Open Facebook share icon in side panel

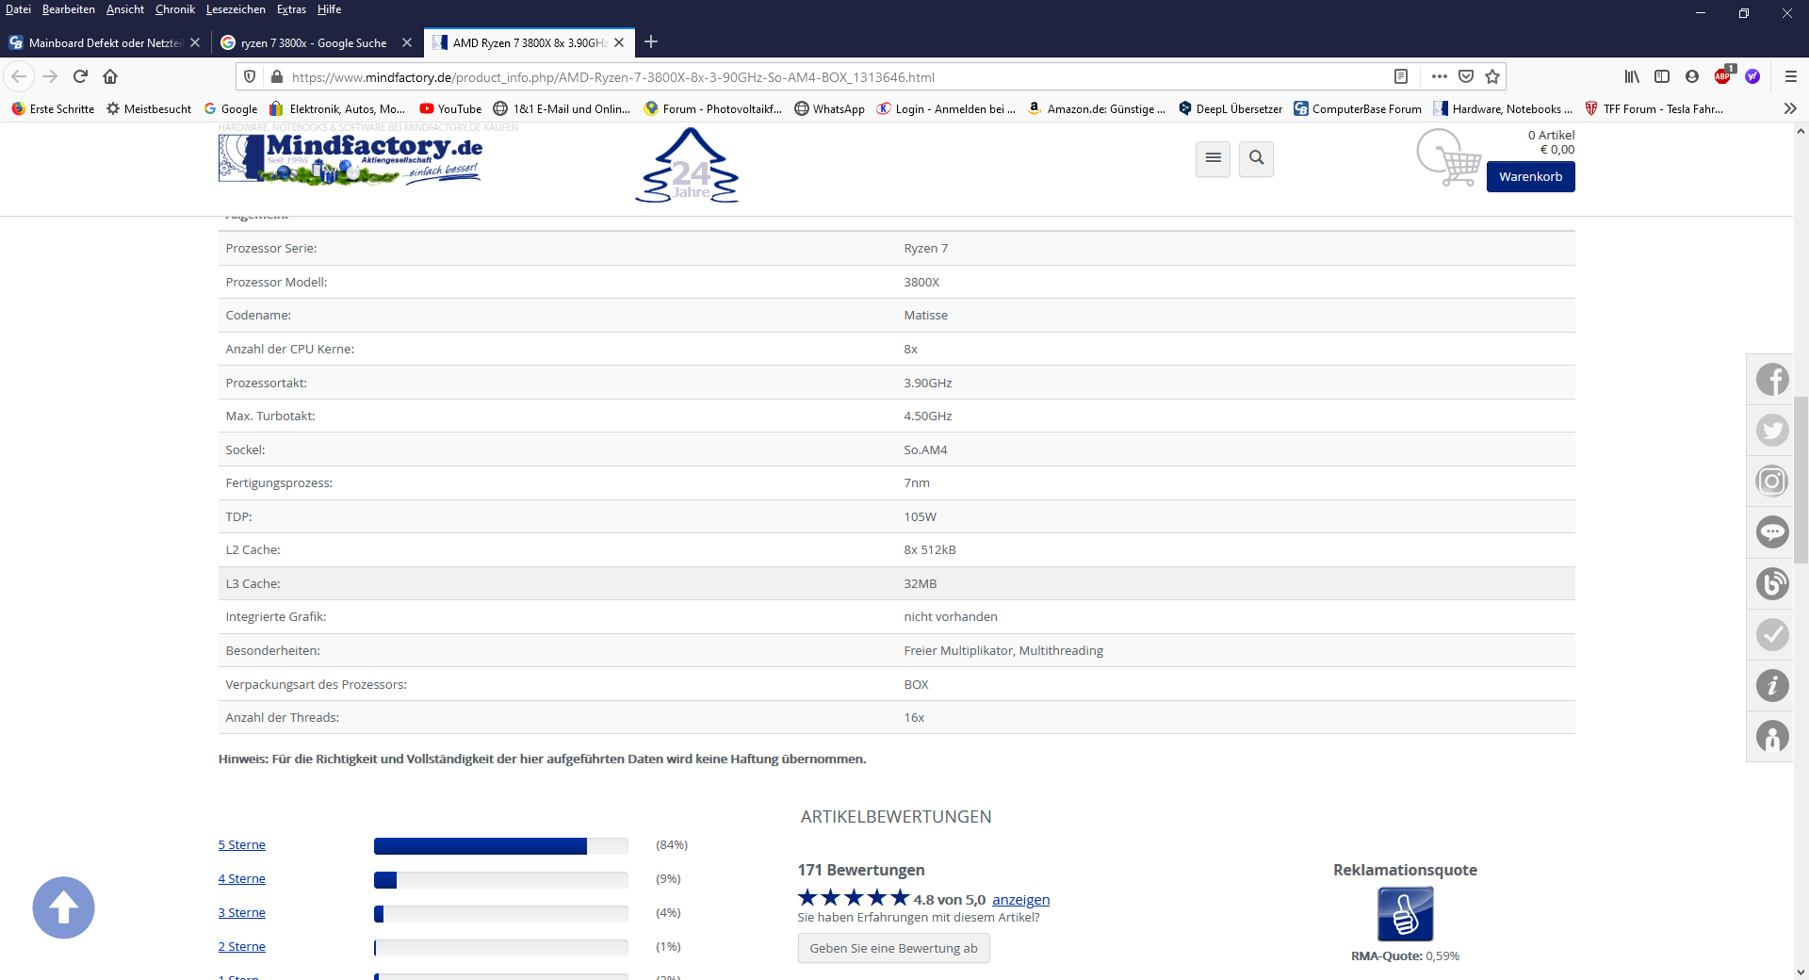1772,380
